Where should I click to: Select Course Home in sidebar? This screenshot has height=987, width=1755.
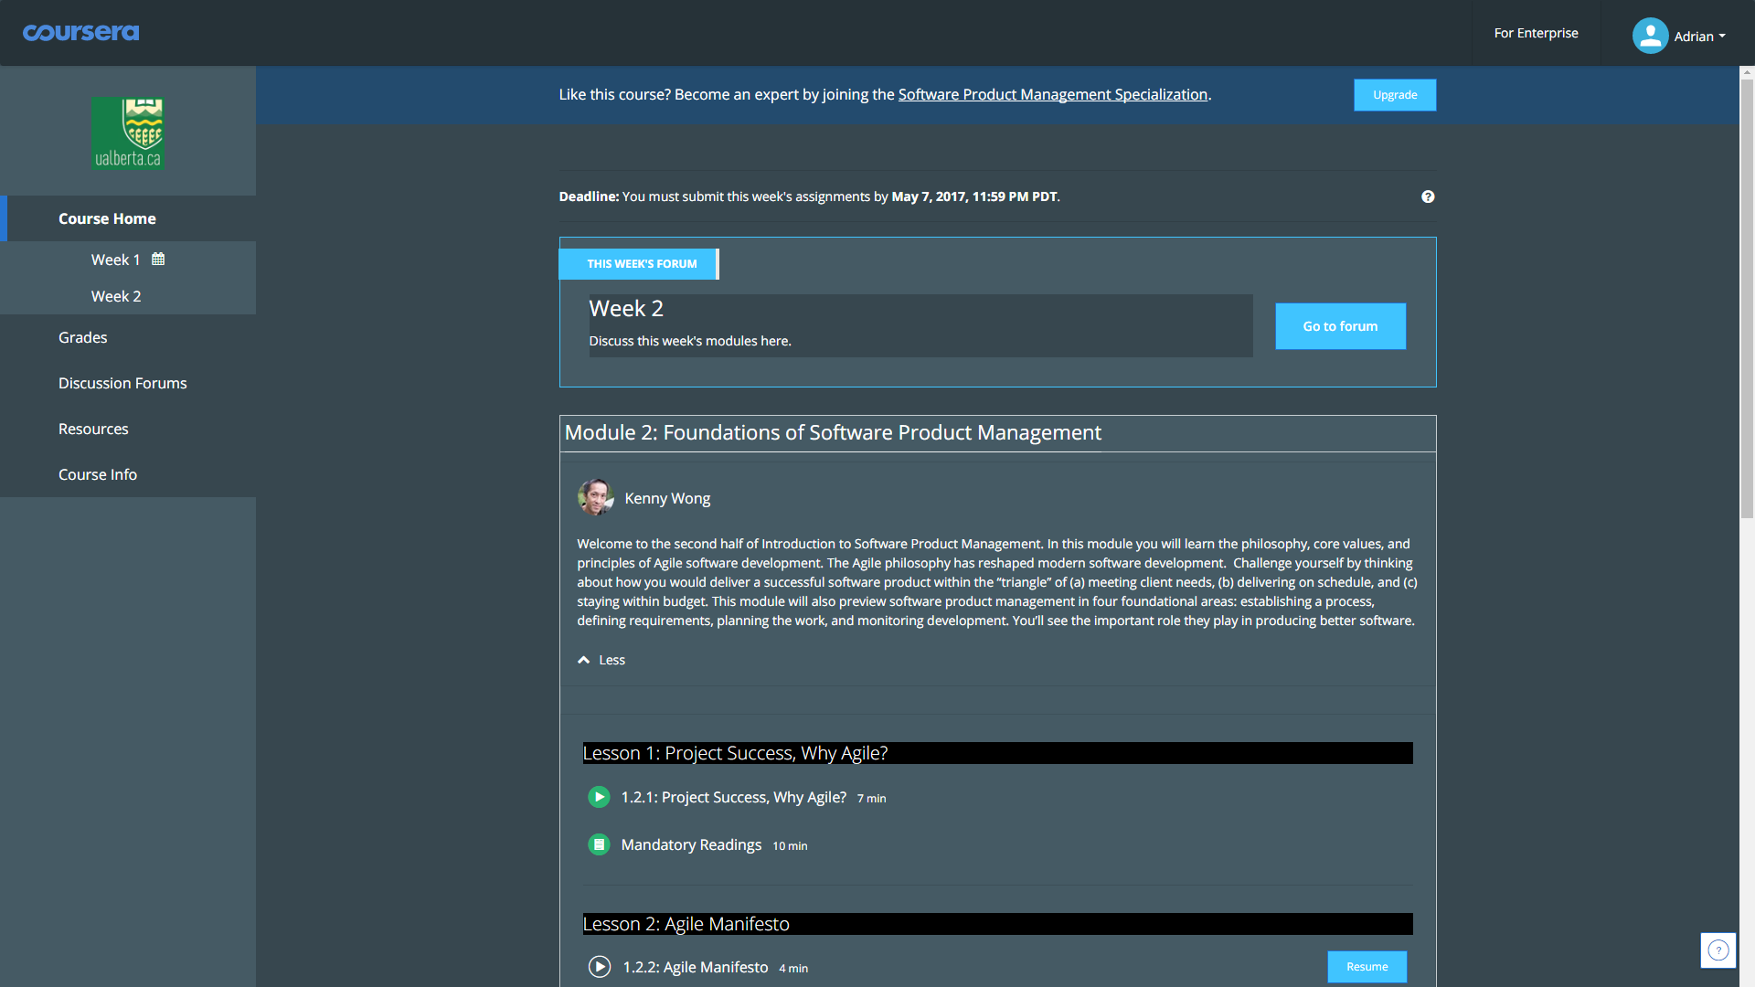pyautogui.click(x=128, y=218)
